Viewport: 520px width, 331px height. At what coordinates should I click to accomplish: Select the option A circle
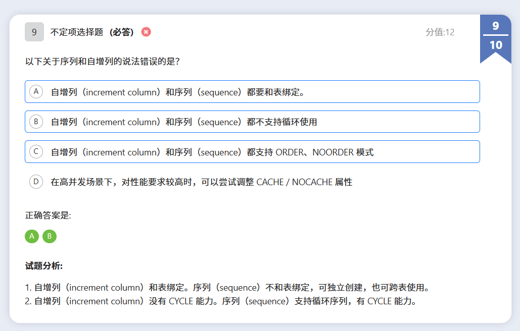(36, 91)
